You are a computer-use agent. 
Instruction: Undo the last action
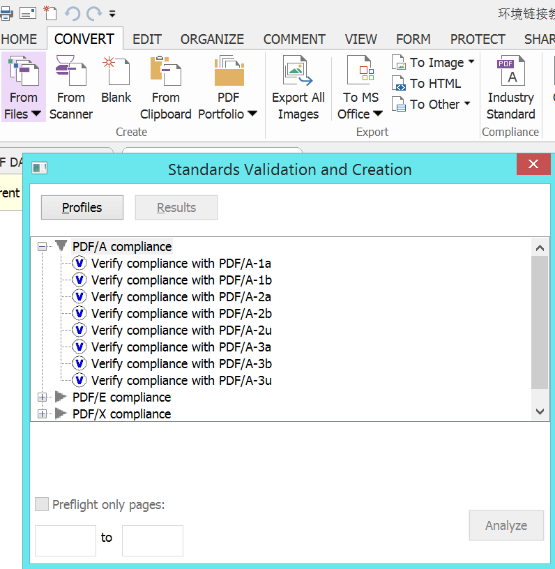coord(73,14)
